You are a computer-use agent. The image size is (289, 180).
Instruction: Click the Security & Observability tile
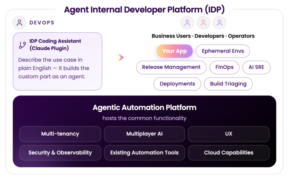coord(60,153)
